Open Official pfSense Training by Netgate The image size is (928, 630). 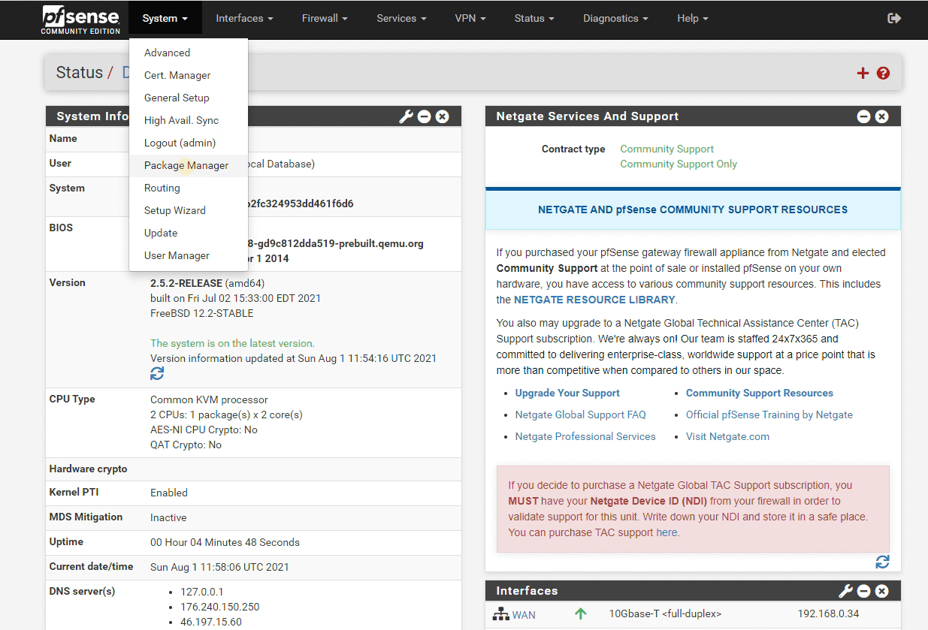click(x=769, y=414)
